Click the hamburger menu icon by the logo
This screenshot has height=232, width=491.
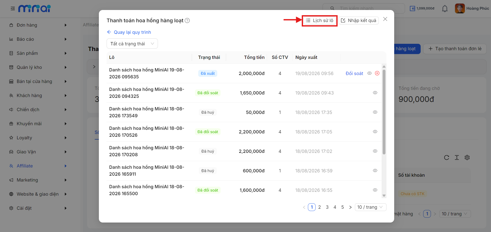[13, 8]
